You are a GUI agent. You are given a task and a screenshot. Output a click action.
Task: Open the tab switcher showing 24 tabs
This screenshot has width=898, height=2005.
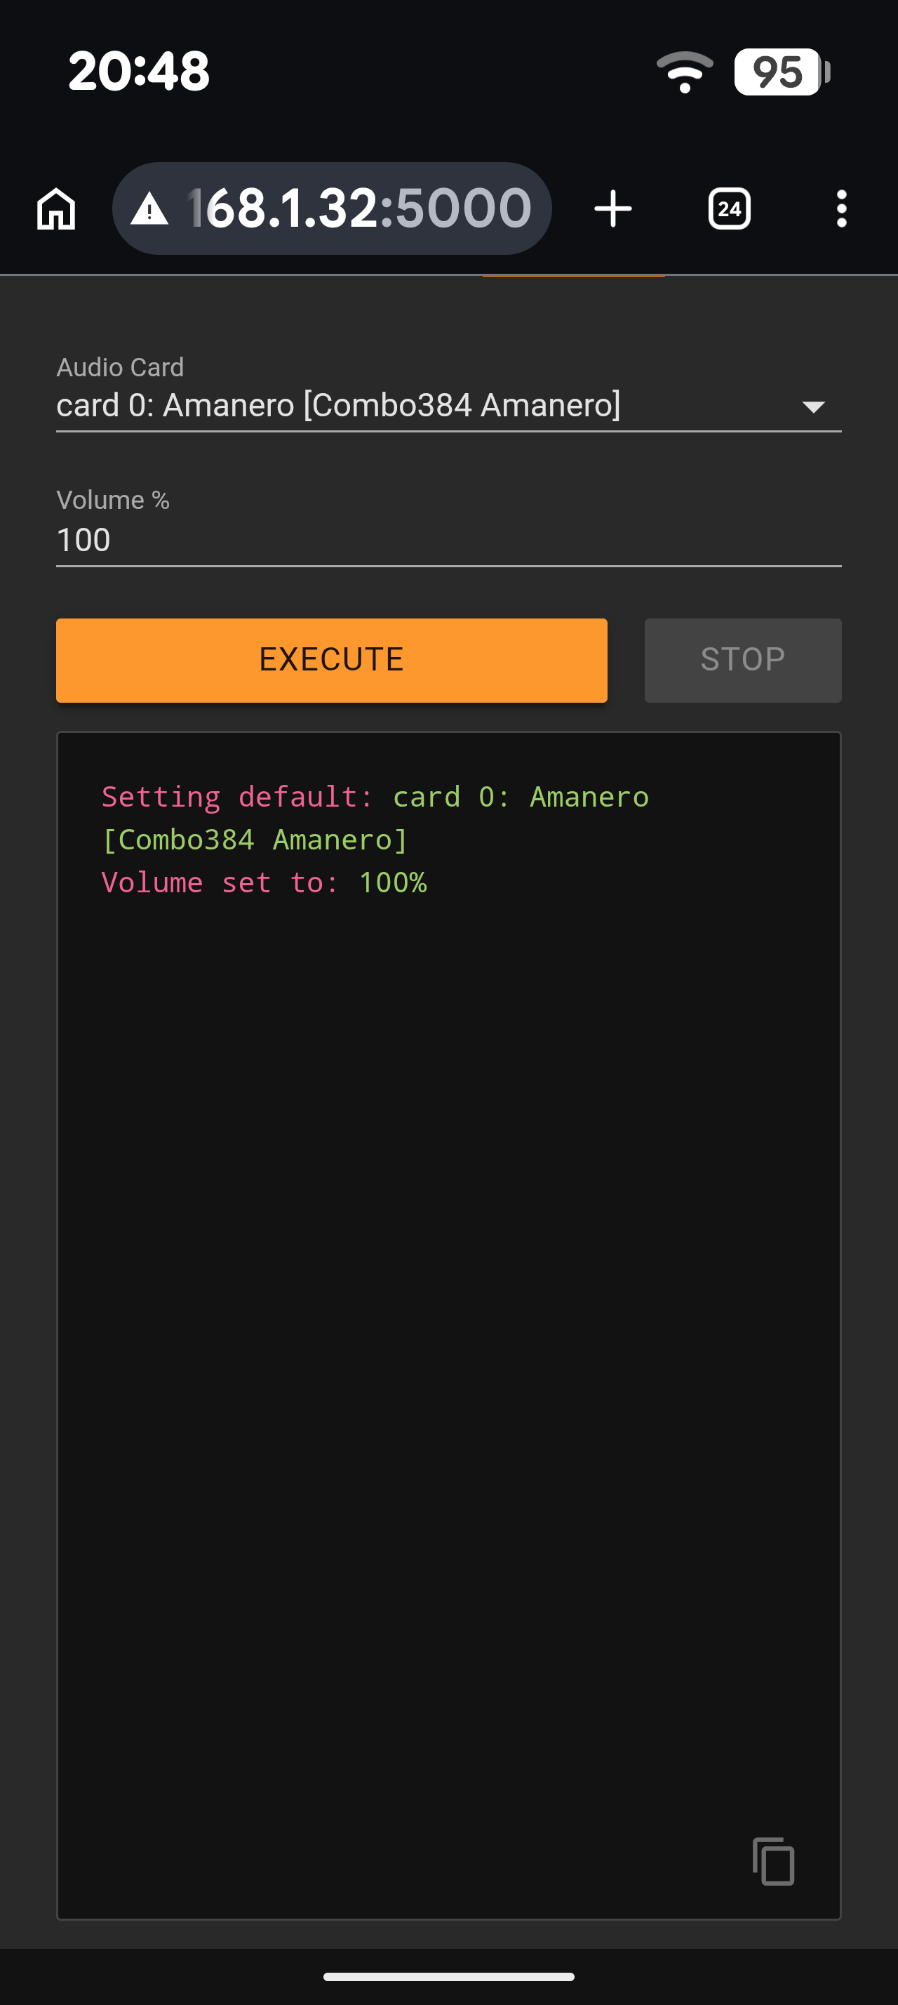click(728, 209)
